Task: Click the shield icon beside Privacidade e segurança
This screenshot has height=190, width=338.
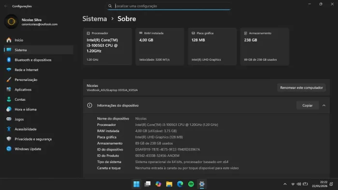Action: pos(9,139)
